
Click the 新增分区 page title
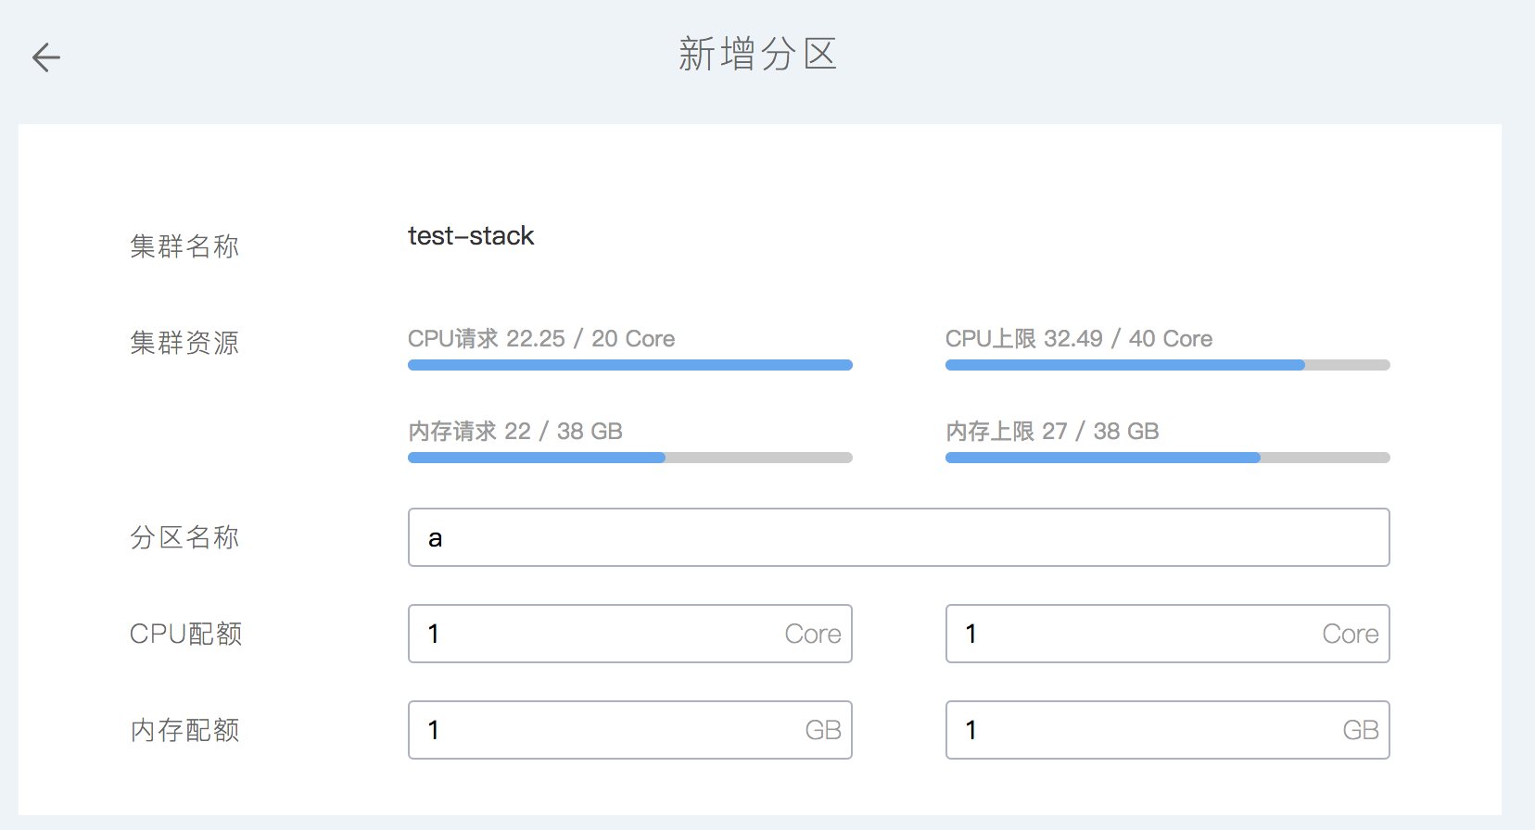(757, 55)
